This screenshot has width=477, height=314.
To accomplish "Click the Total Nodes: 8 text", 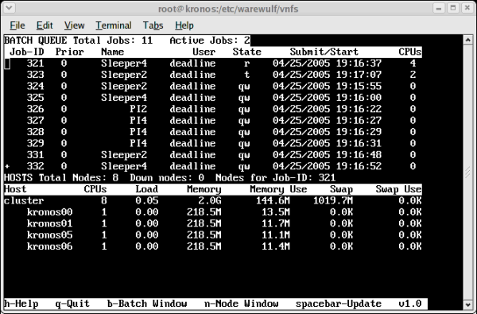I will [79, 178].
